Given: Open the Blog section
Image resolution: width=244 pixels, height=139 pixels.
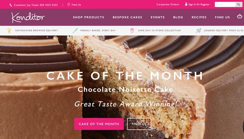Looking at the screenshot, I should [178, 17].
